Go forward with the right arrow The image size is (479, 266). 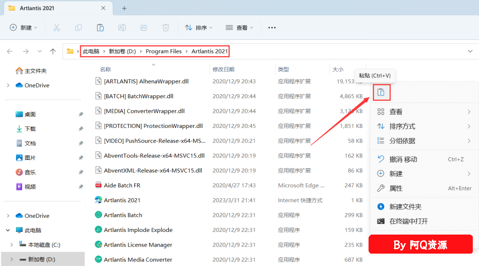[x=26, y=51]
